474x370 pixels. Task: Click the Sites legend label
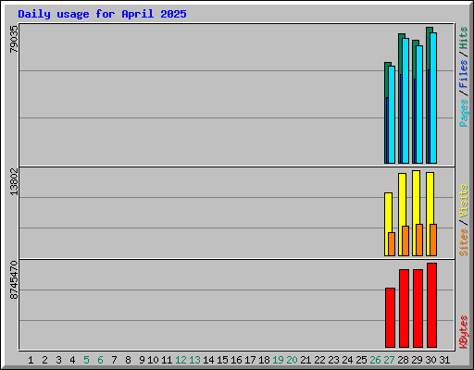pyautogui.click(x=464, y=242)
